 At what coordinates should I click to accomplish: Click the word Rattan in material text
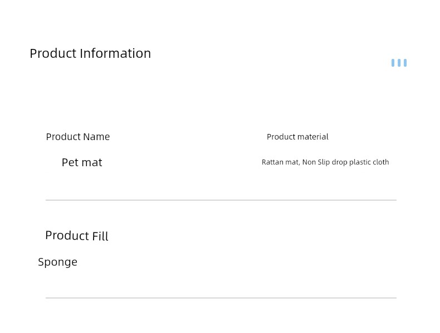[x=272, y=162]
